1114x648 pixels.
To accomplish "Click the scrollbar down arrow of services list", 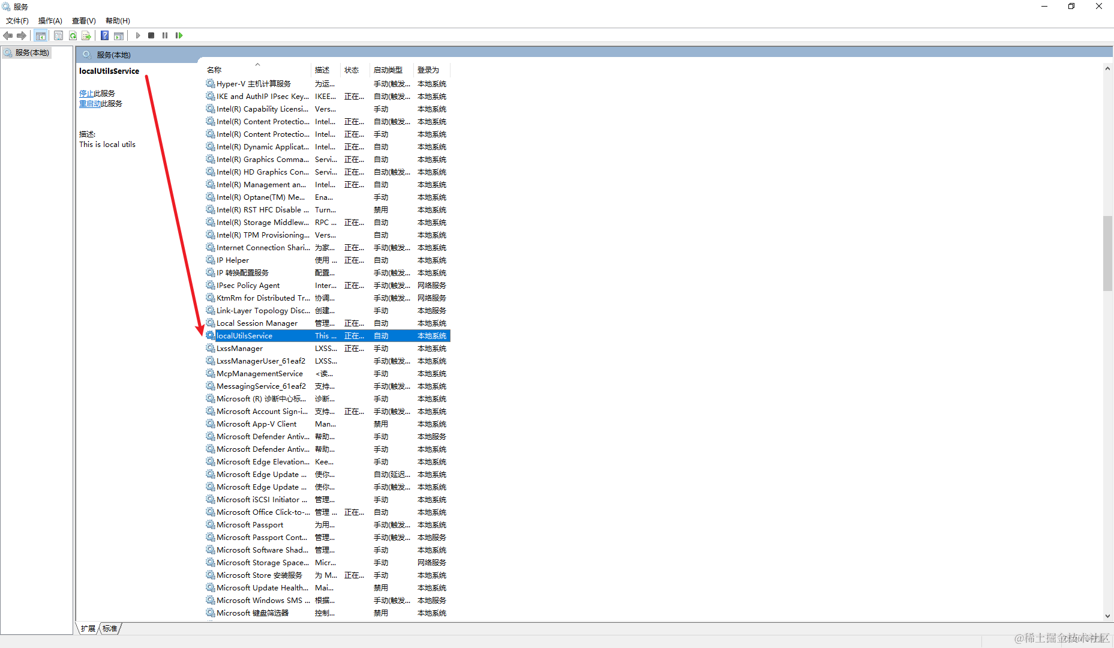I will click(1107, 616).
